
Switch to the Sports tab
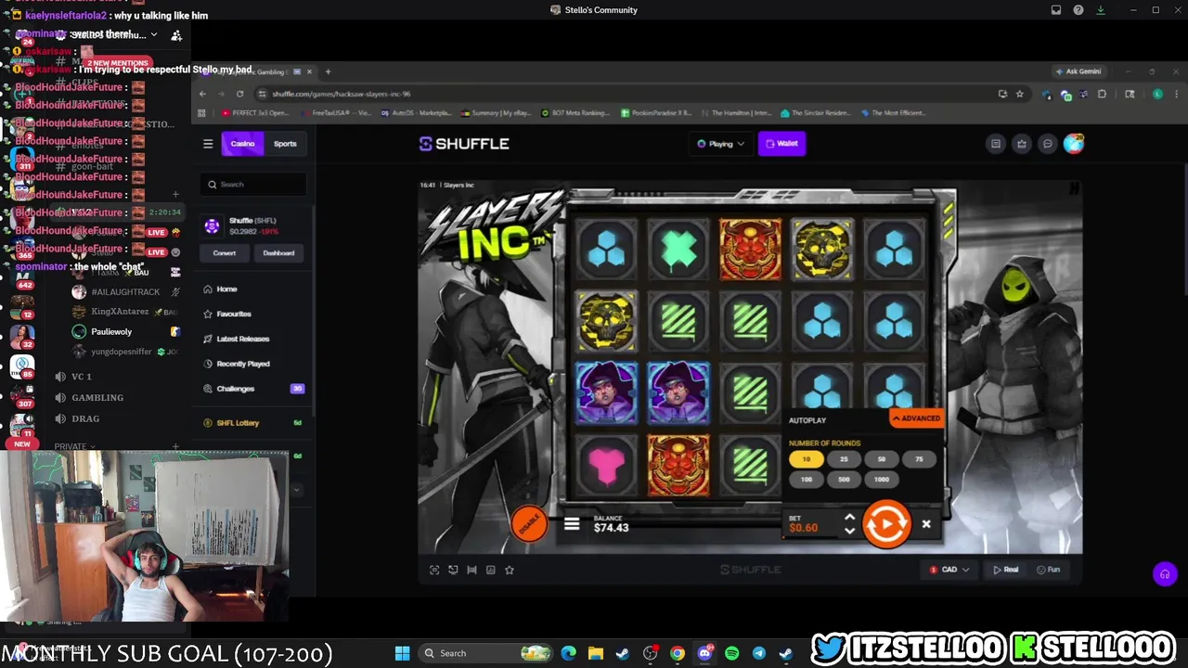[x=285, y=144]
